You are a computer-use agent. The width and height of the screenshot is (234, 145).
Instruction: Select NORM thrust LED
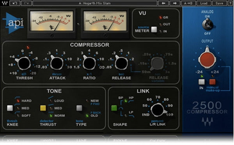[51, 115]
